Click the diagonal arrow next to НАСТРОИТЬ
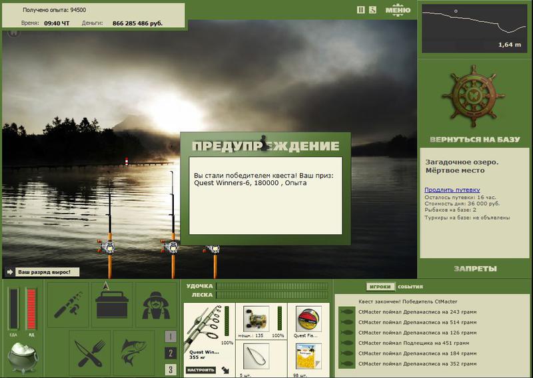The width and height of the screenshot is (533, 378). pyautogui.click(x=225, y=370)
